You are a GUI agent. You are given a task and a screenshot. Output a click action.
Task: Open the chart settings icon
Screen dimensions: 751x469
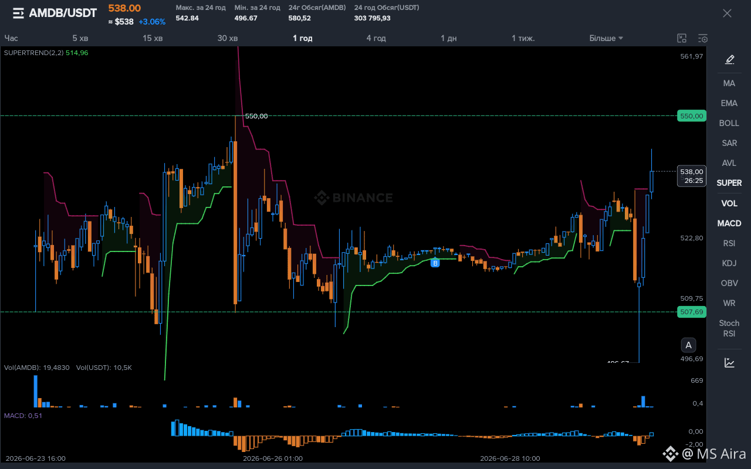pyautogui.click(x=703, y=38)
